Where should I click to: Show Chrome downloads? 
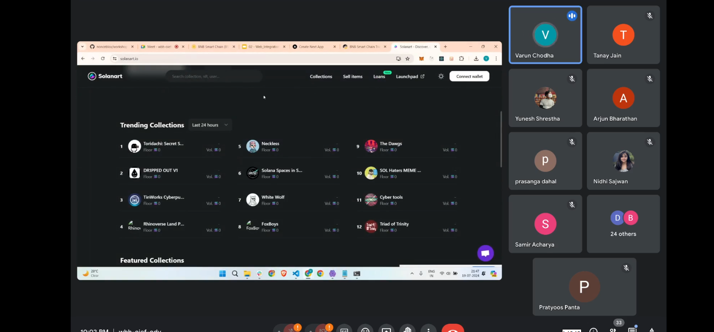pyautogui.click(x=476, y=59)
